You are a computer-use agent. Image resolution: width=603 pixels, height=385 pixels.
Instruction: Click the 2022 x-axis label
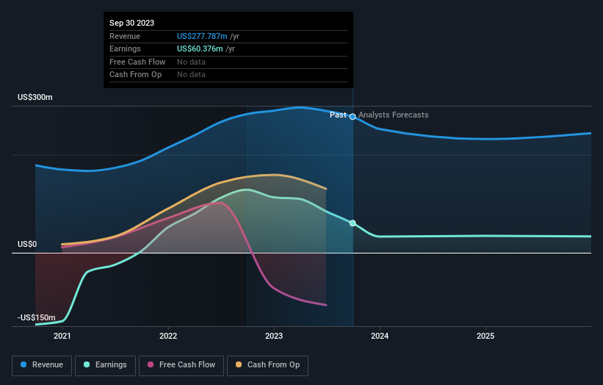[x=168, y=337]
